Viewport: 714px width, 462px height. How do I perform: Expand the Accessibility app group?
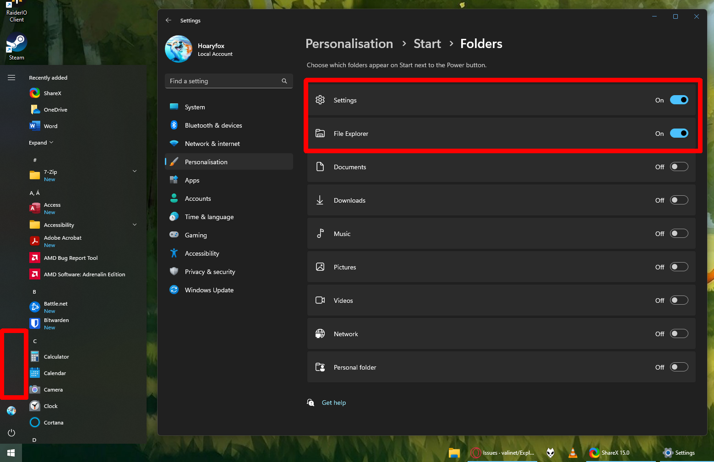[134, 225]
